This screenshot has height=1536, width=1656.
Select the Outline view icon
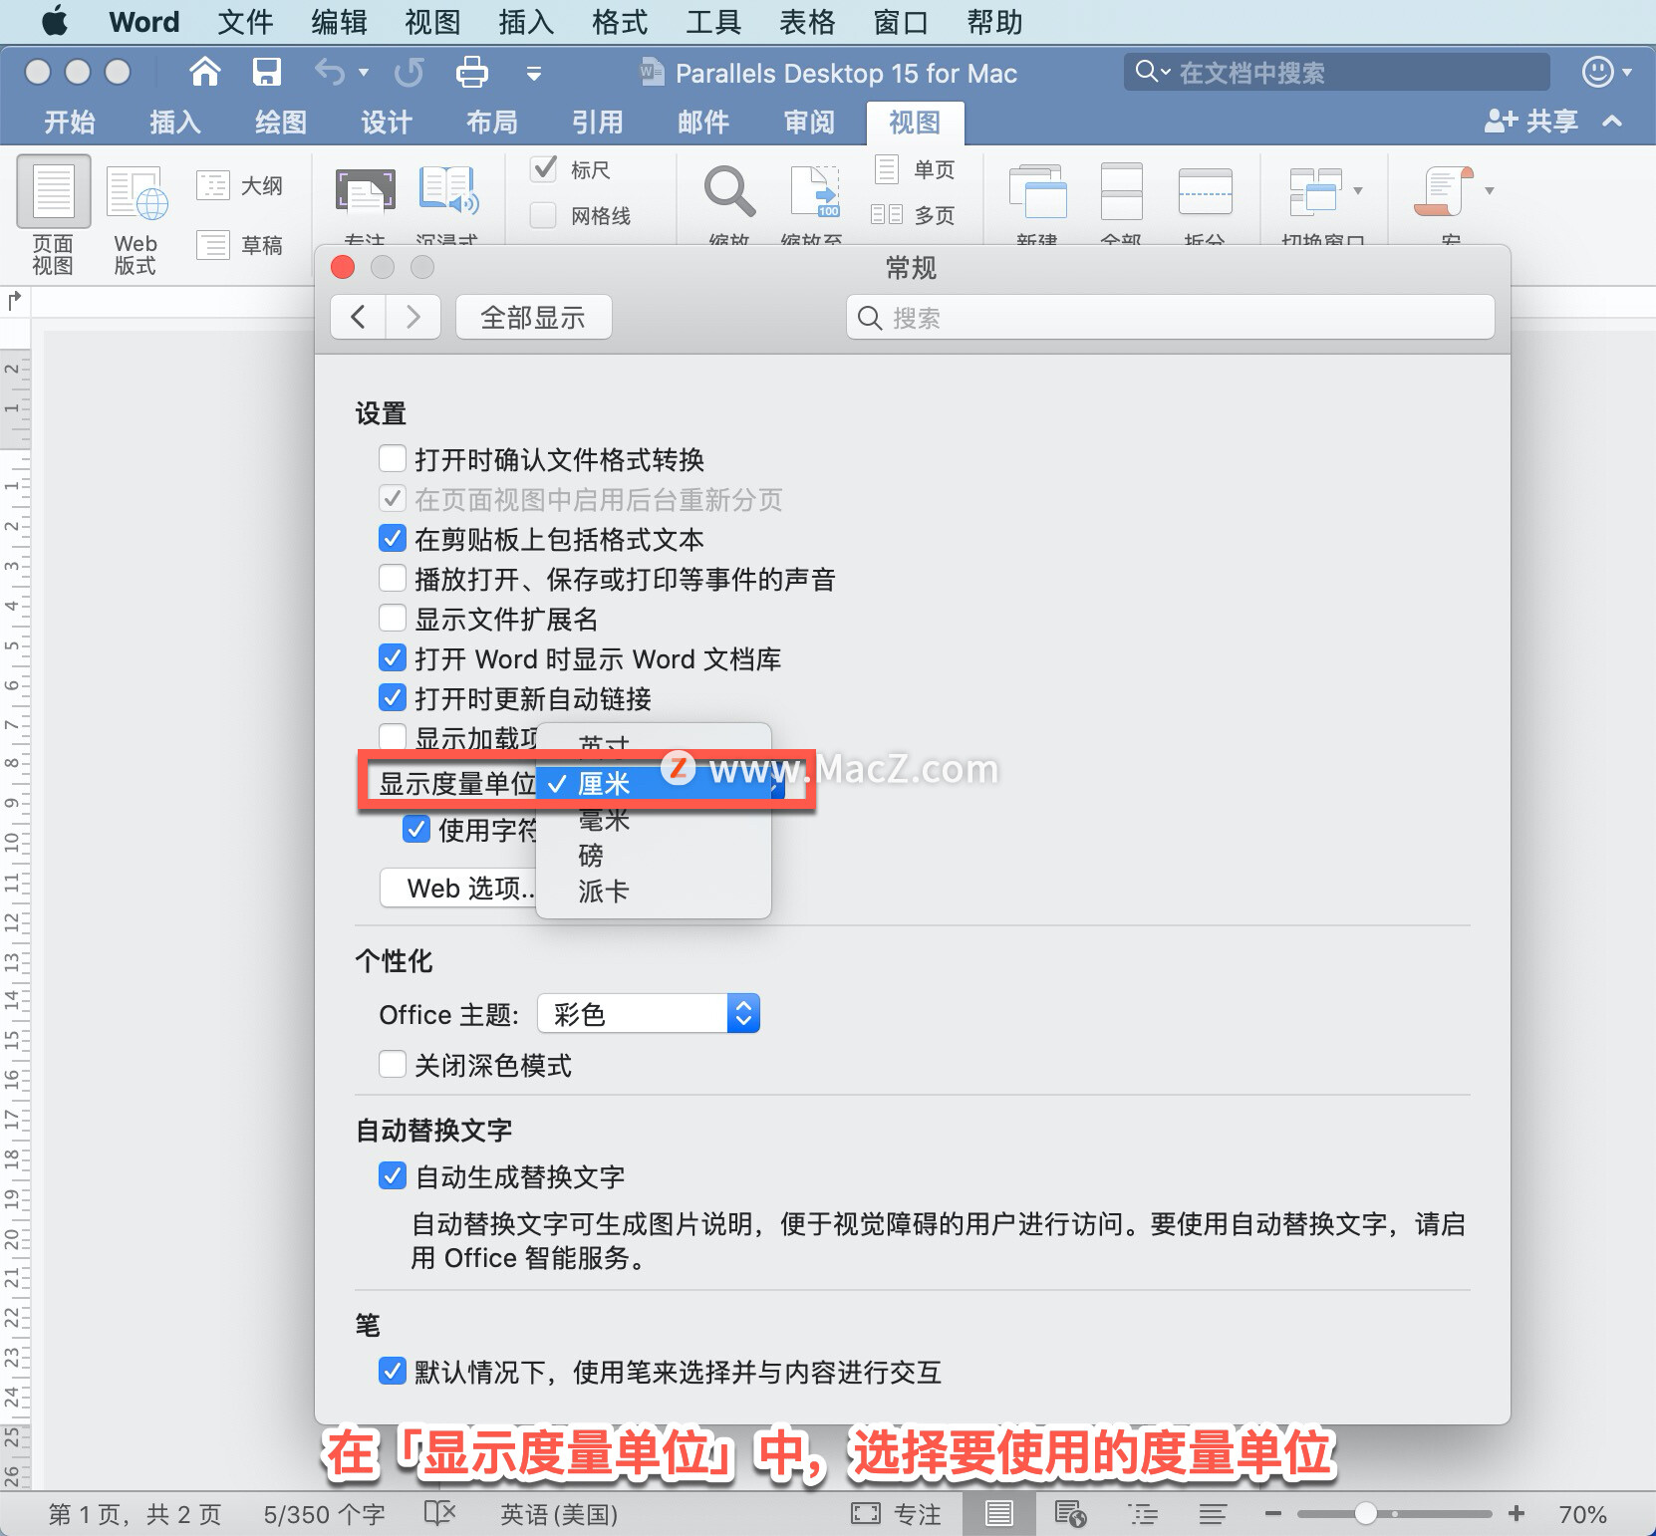coord(213,185)
